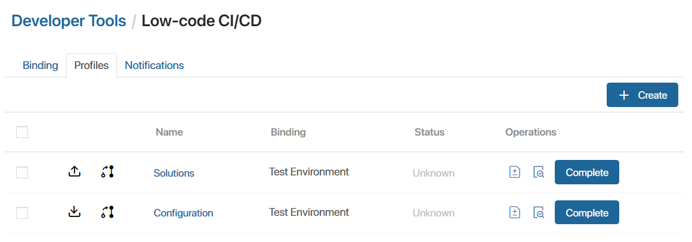Click the inspect document icon for Solutions
Image resolution: width=692 pixels, height=242 pixels.
(539, 172)
